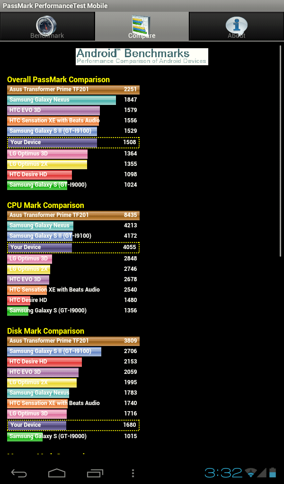This screenshot has height=484, width=284.
Task: Click the Disk Mark Comparison heading
Action: (45, 331)
